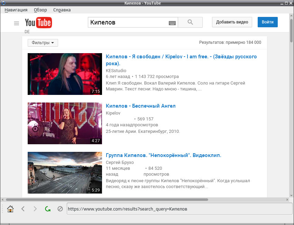Click the Добавить видео button
The image size is (294, 225).
[232, 22]
